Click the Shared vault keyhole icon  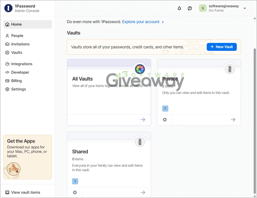[x=140, y=142]
